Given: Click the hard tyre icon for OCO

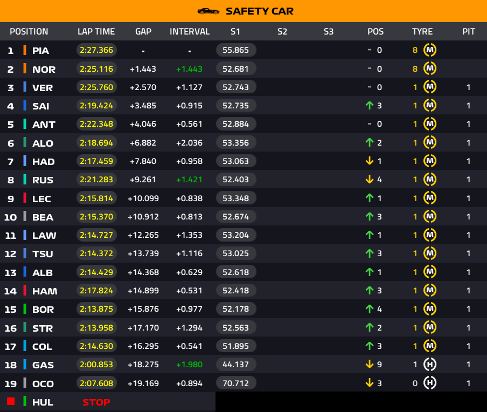Looking at the screenshot, I should point(430,383).
